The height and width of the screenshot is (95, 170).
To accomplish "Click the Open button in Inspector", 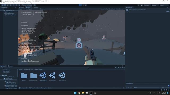I will pos(168,11).
